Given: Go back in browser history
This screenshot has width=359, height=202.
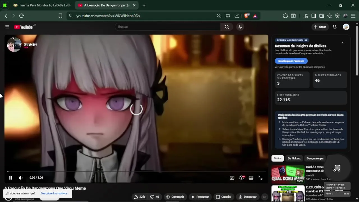Looking at the screenshot, I should (x=6, y=16).
